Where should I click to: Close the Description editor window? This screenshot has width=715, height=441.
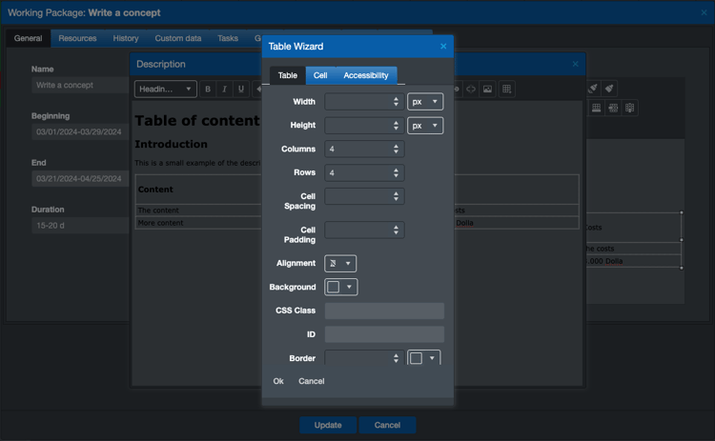(x=576, y=64)
